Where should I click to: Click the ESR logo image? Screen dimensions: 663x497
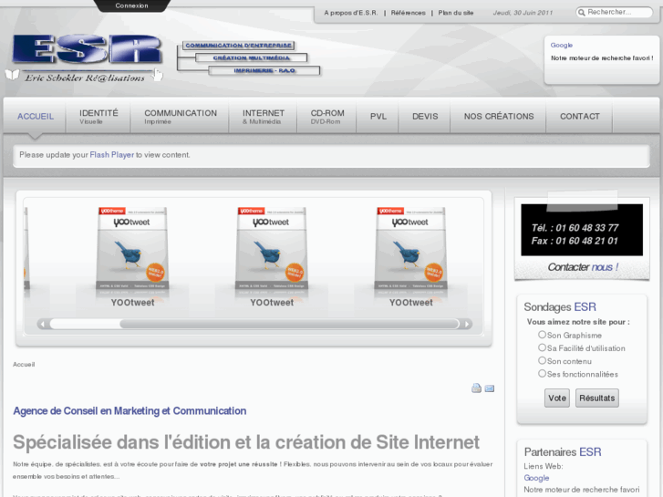point(87,57)
